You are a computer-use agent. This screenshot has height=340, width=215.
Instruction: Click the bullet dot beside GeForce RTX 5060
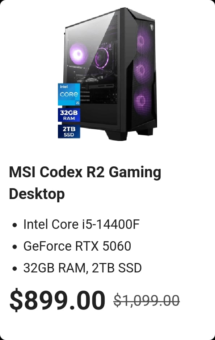click(x=15, y=247)
